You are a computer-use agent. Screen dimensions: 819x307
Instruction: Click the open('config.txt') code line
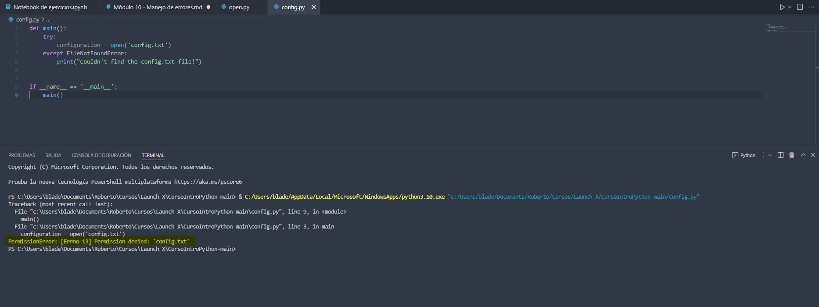114,45
